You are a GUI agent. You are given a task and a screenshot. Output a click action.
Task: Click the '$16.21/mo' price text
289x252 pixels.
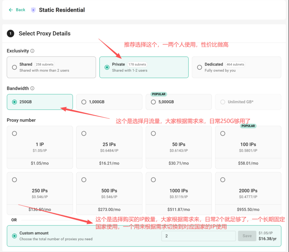pos(109,163)
